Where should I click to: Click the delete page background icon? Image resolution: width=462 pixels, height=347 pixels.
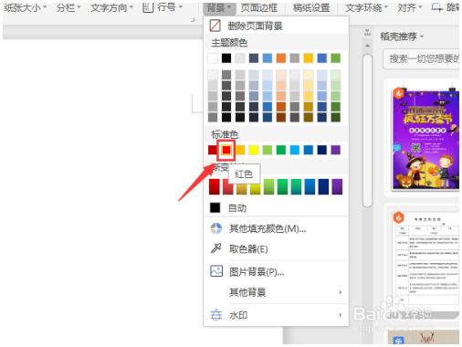coord(215,26)
